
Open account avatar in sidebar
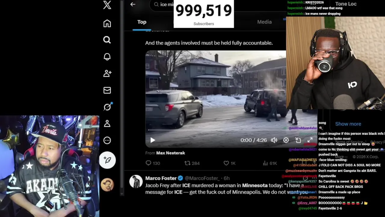click(107, 185)
